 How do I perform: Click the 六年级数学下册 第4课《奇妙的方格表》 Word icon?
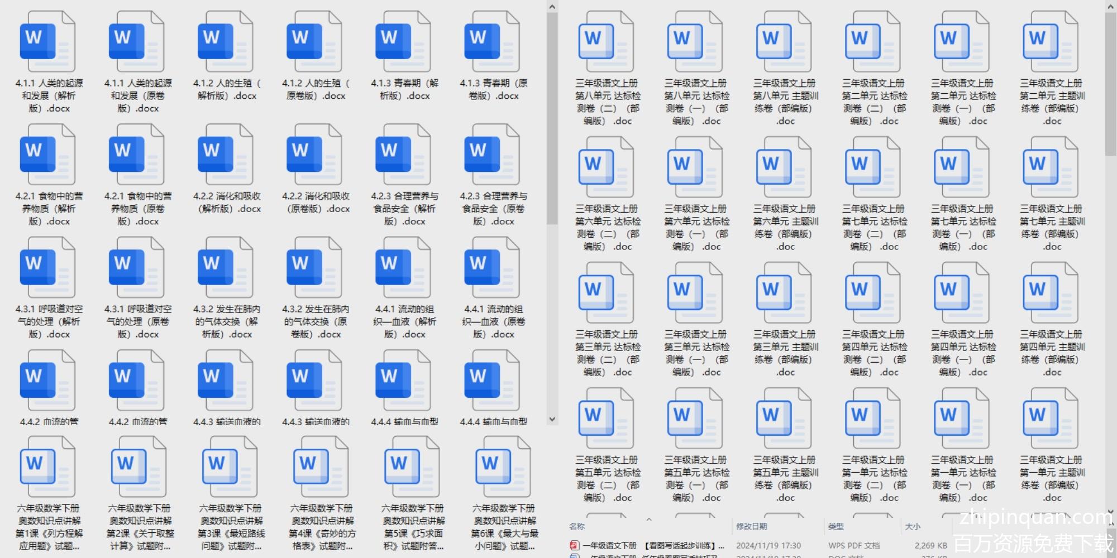tap(321, 467)
